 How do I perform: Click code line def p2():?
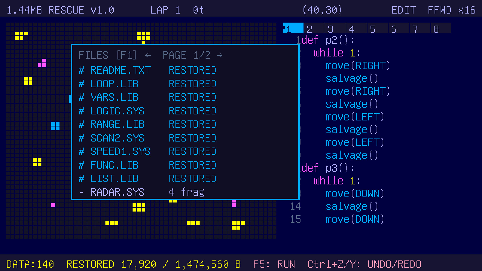click(x=328, y=40)
